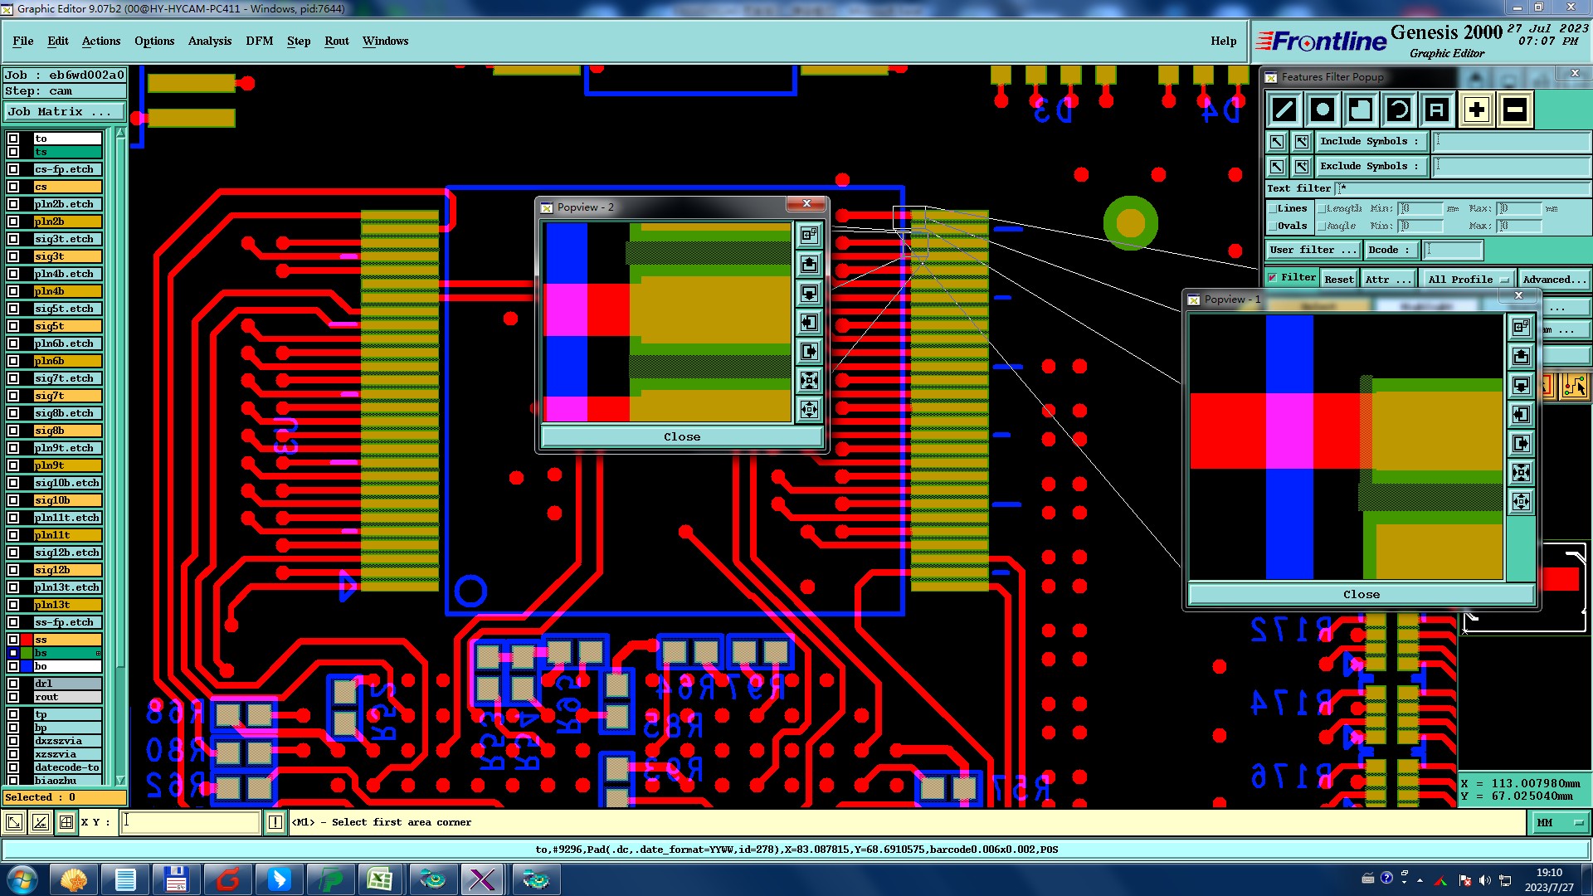
Task: Select the surface feature filter icon
Action: [x=1361, y=110]
